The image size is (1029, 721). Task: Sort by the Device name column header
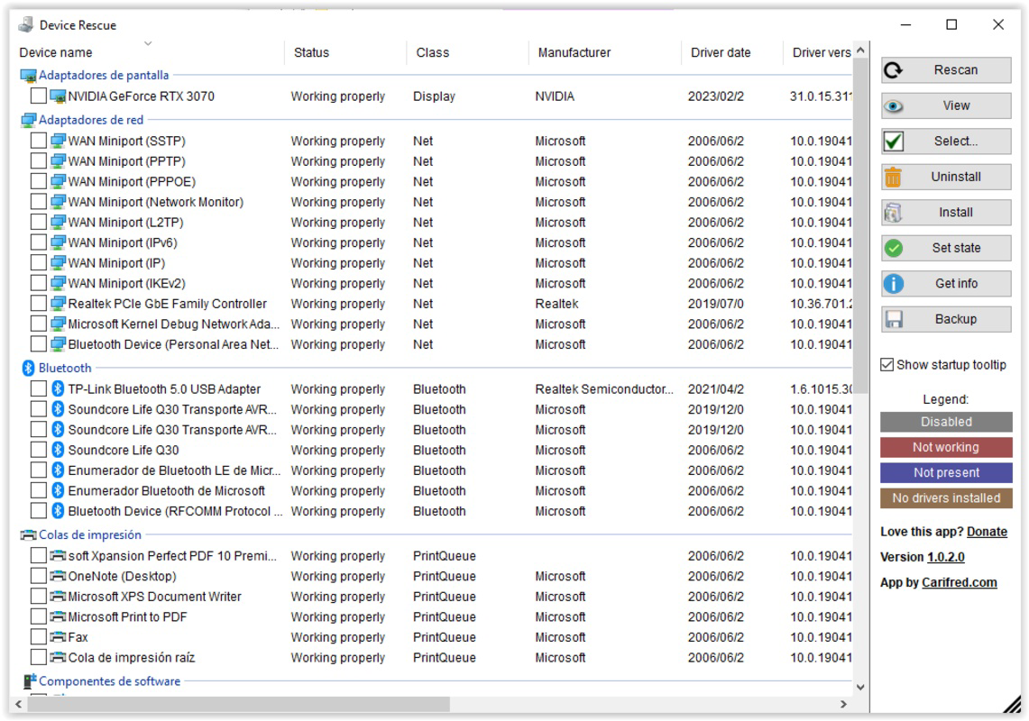tap(148, 52)
